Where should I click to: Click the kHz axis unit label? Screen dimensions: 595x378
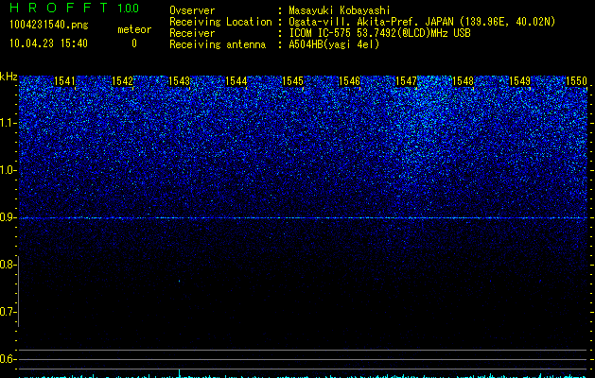[x=9, y=77]
